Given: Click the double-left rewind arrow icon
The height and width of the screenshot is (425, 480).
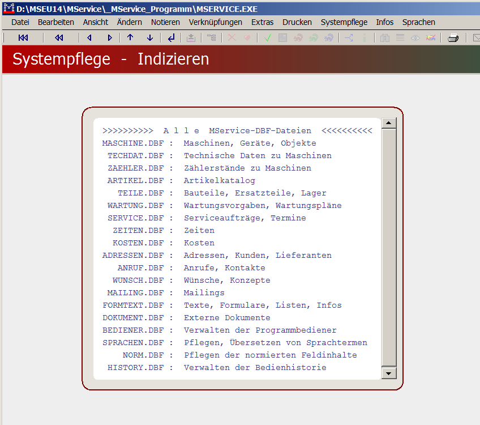Looking at the screenshot, I should (59, 38).
